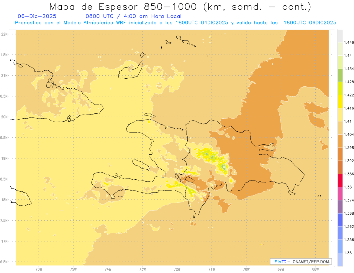This screenshot has width=354, height=273.
Task: Click the orange swatch between 1.398 and 1.404
Action: (x=340, y=141)
